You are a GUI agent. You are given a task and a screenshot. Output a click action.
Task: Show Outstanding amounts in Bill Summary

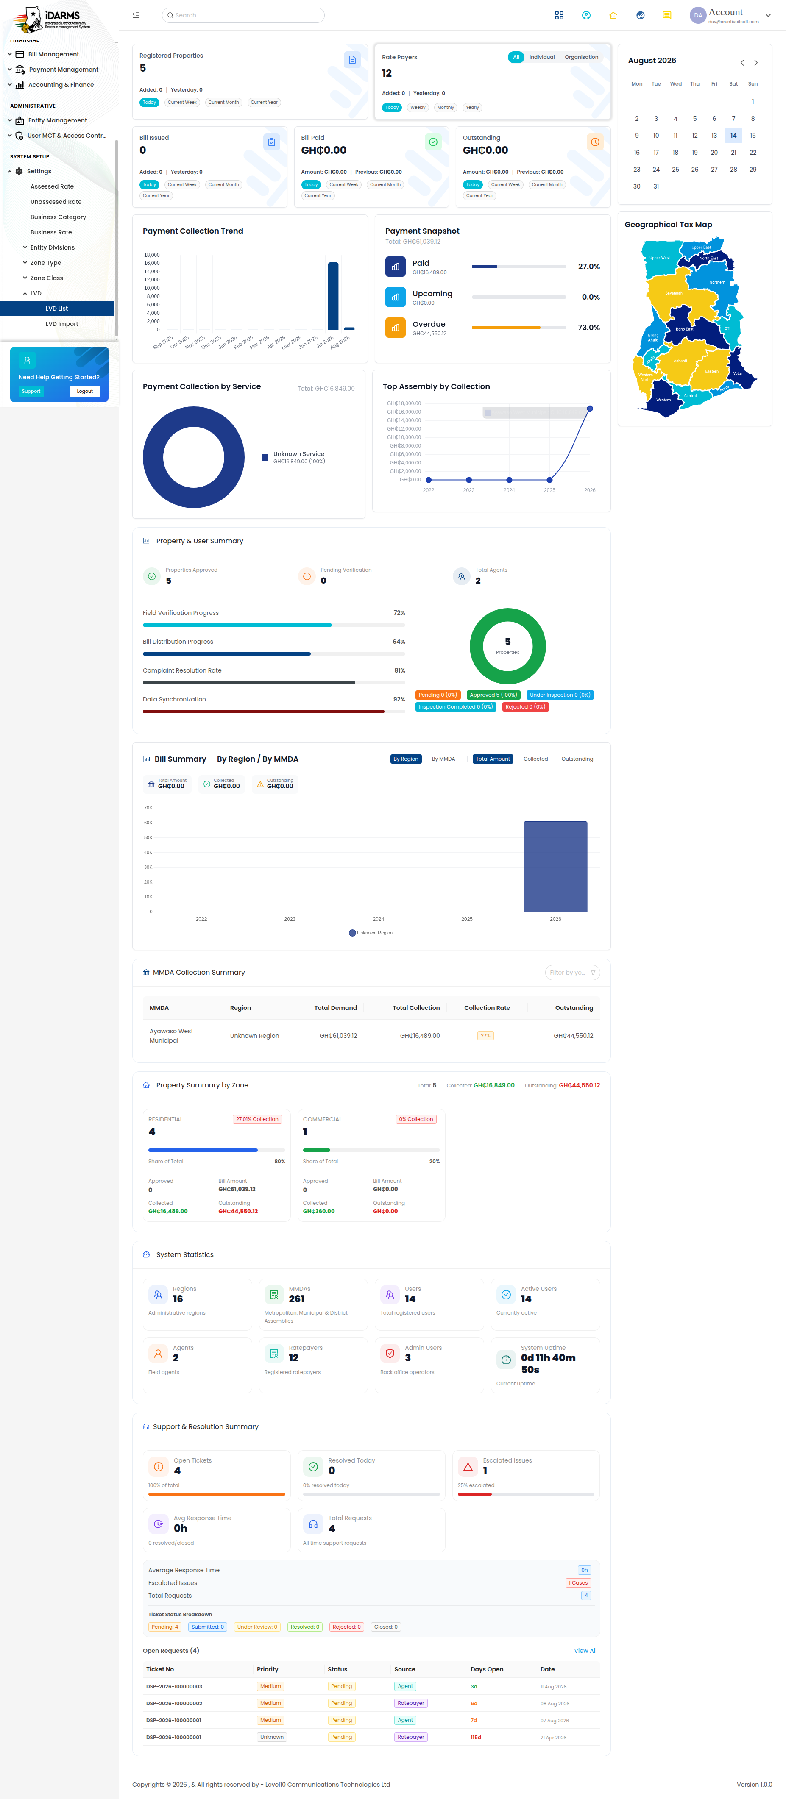tap(577, 759)
